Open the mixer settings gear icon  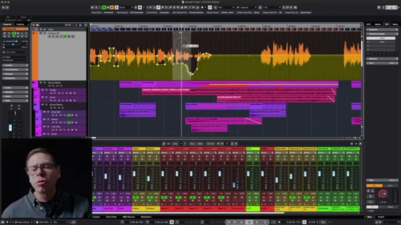coord(352,144)
